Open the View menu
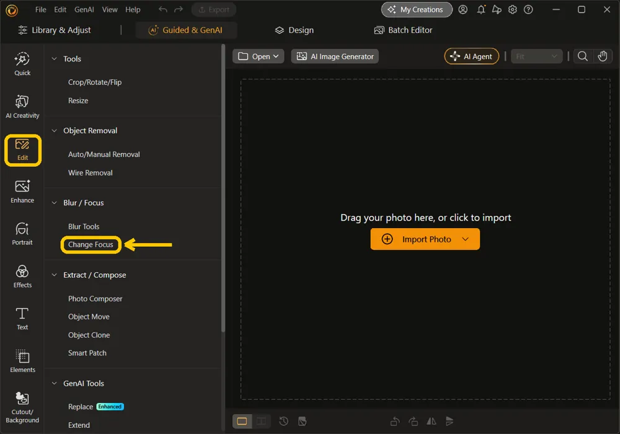This screenshot has height=434, width=620. click(x=110, y=9)
